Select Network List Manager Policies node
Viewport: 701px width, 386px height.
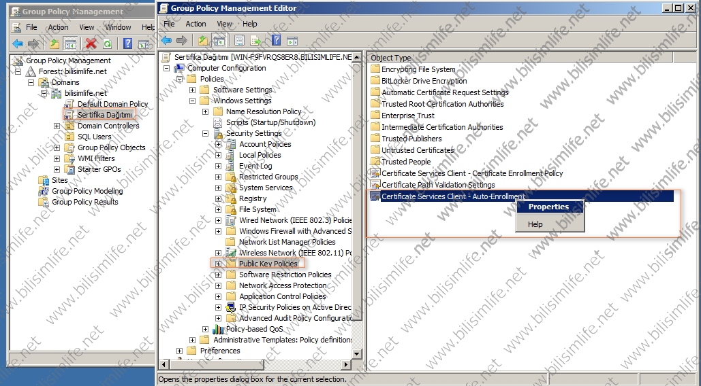(x=287, y=242)
